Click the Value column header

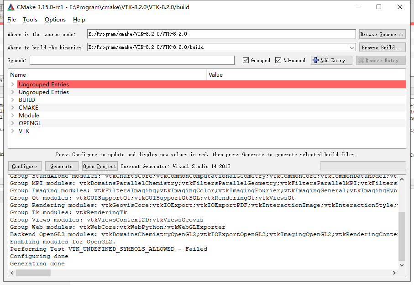(x=306, y=75)
